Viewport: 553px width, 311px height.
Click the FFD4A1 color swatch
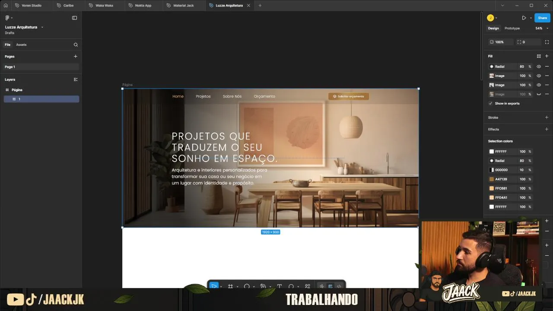pyautogui.click(x=492, y=197)
